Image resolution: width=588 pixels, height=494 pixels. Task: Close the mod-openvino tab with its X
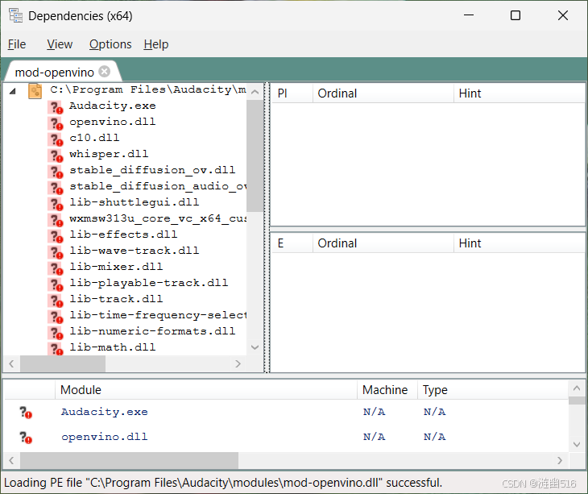click(x=105, y=71)
